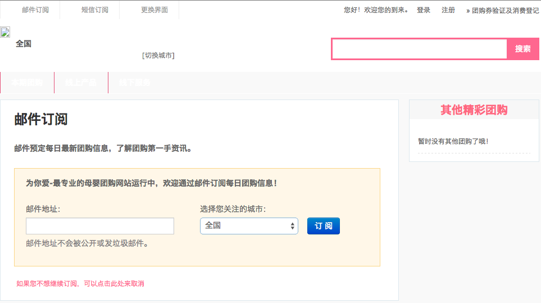Click the blue 订阅 subscribe button

(x=324, y=226)
